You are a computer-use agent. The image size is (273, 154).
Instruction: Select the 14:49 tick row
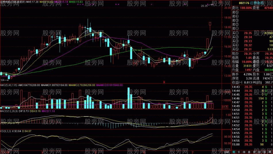coord(252,106)
